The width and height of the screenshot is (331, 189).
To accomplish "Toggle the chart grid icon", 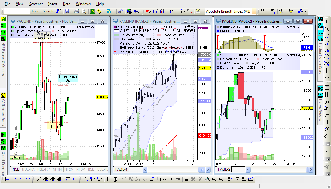I will tap(178, 179).
